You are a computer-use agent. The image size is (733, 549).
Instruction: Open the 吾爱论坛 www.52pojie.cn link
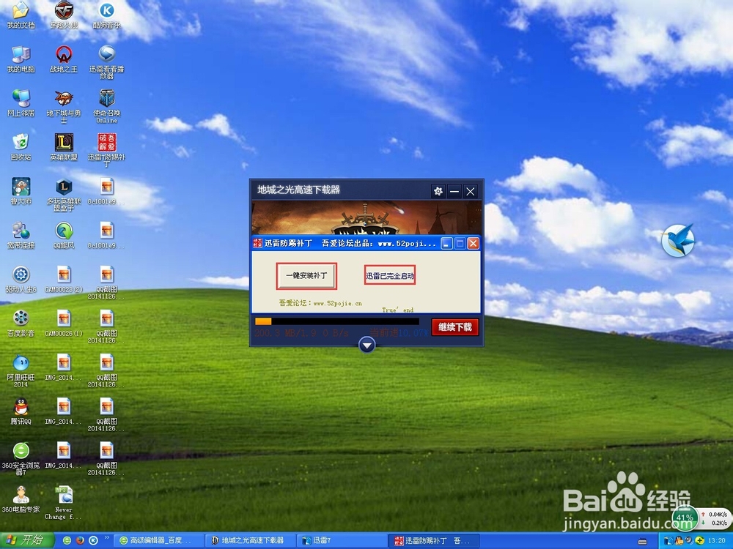(320, 303)
